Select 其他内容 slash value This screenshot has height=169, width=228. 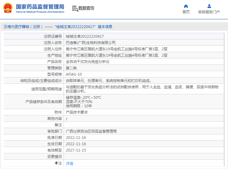67,119
